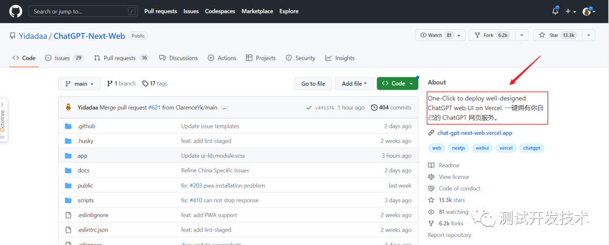This screenshot has width=609, height=245.
Task: Open the notifications bell
Action: pyautogui.click(x=555, y=11)
